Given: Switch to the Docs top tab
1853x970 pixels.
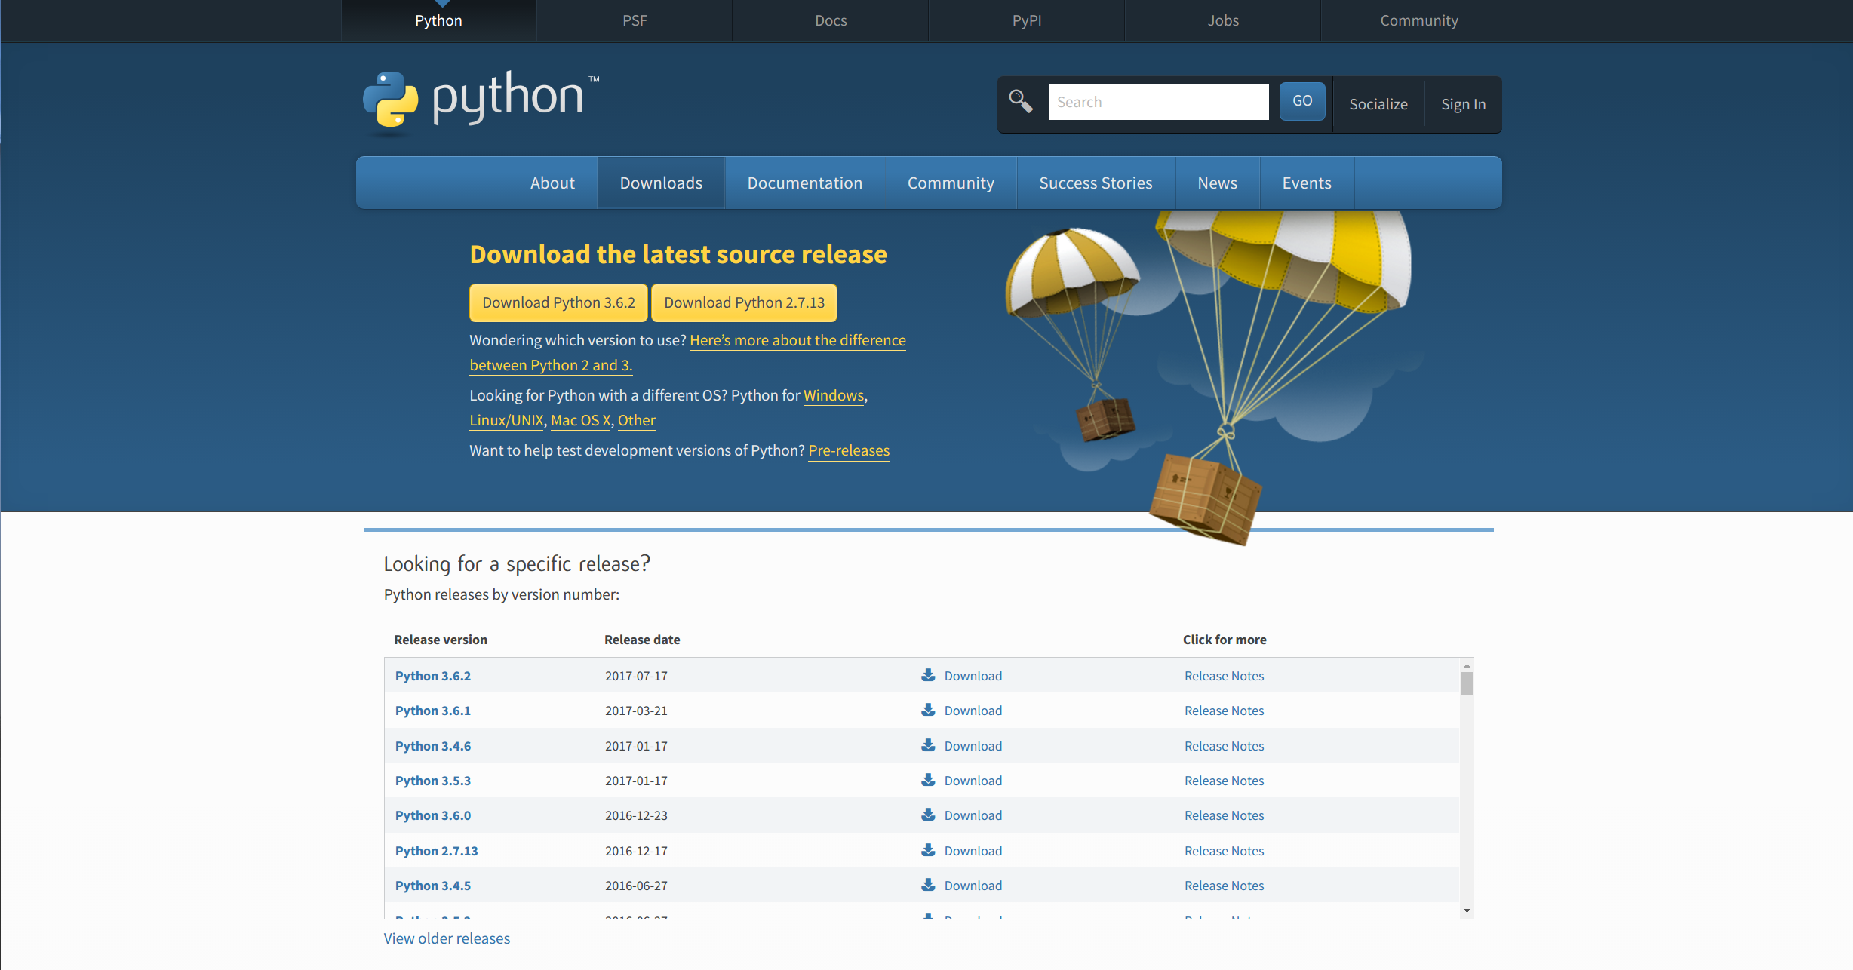Looking at the screenshot, I should coord(831,20).
